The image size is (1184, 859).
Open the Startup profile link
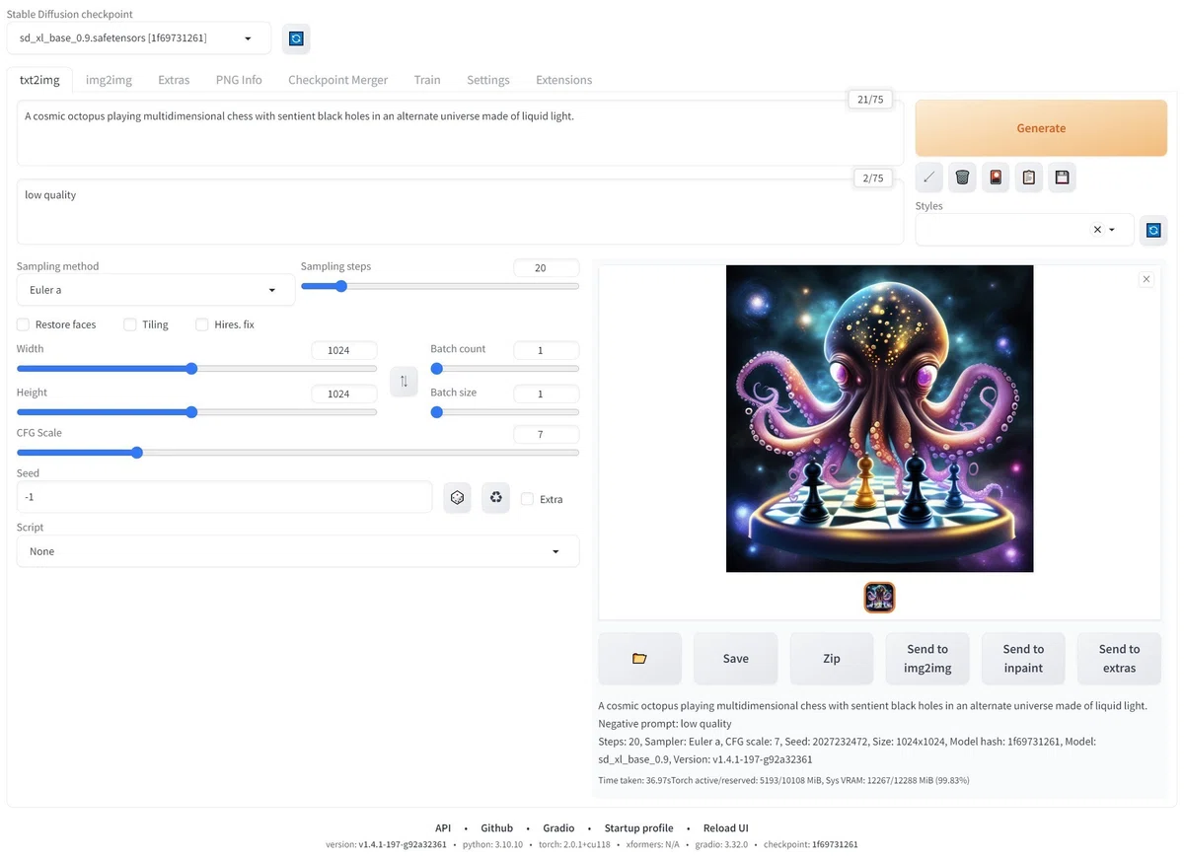point(639,828)
